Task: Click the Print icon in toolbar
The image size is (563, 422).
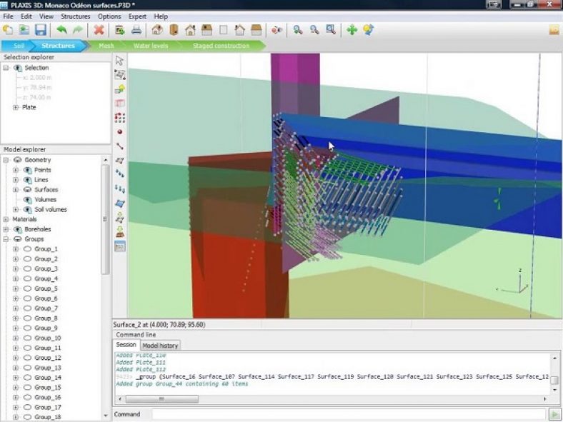Action: pyautogui.click(x=136, y=30)
